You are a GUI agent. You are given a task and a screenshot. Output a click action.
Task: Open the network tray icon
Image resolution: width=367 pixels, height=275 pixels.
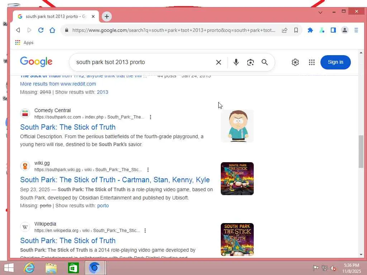click(x=325, y=268)
